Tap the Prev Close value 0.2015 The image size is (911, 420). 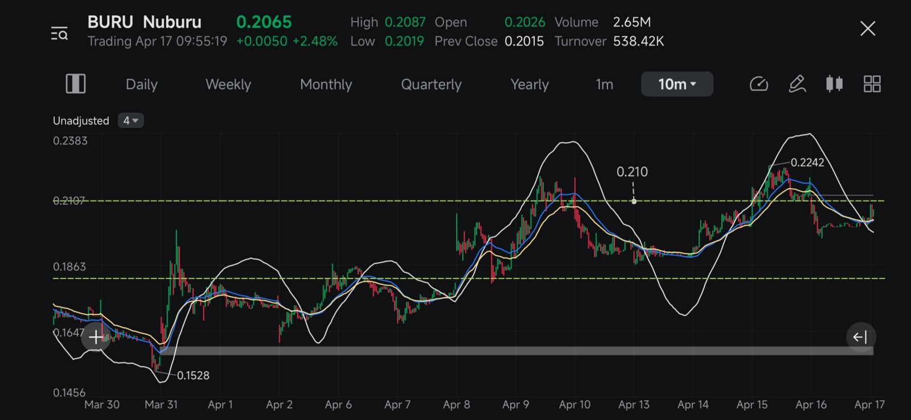524,41
